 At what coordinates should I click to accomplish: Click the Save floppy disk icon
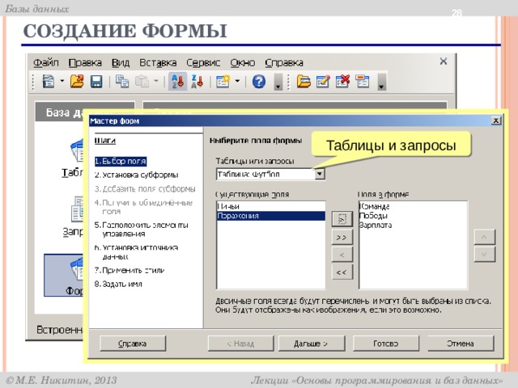[x=96, y=81]
